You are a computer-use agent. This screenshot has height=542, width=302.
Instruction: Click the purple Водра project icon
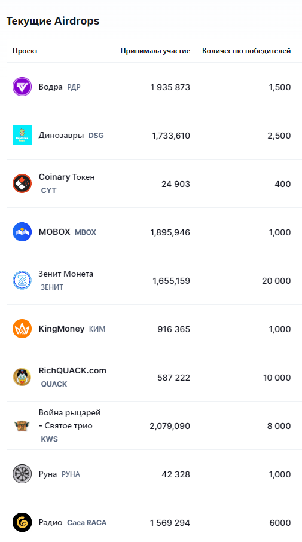tap(22, 87)
